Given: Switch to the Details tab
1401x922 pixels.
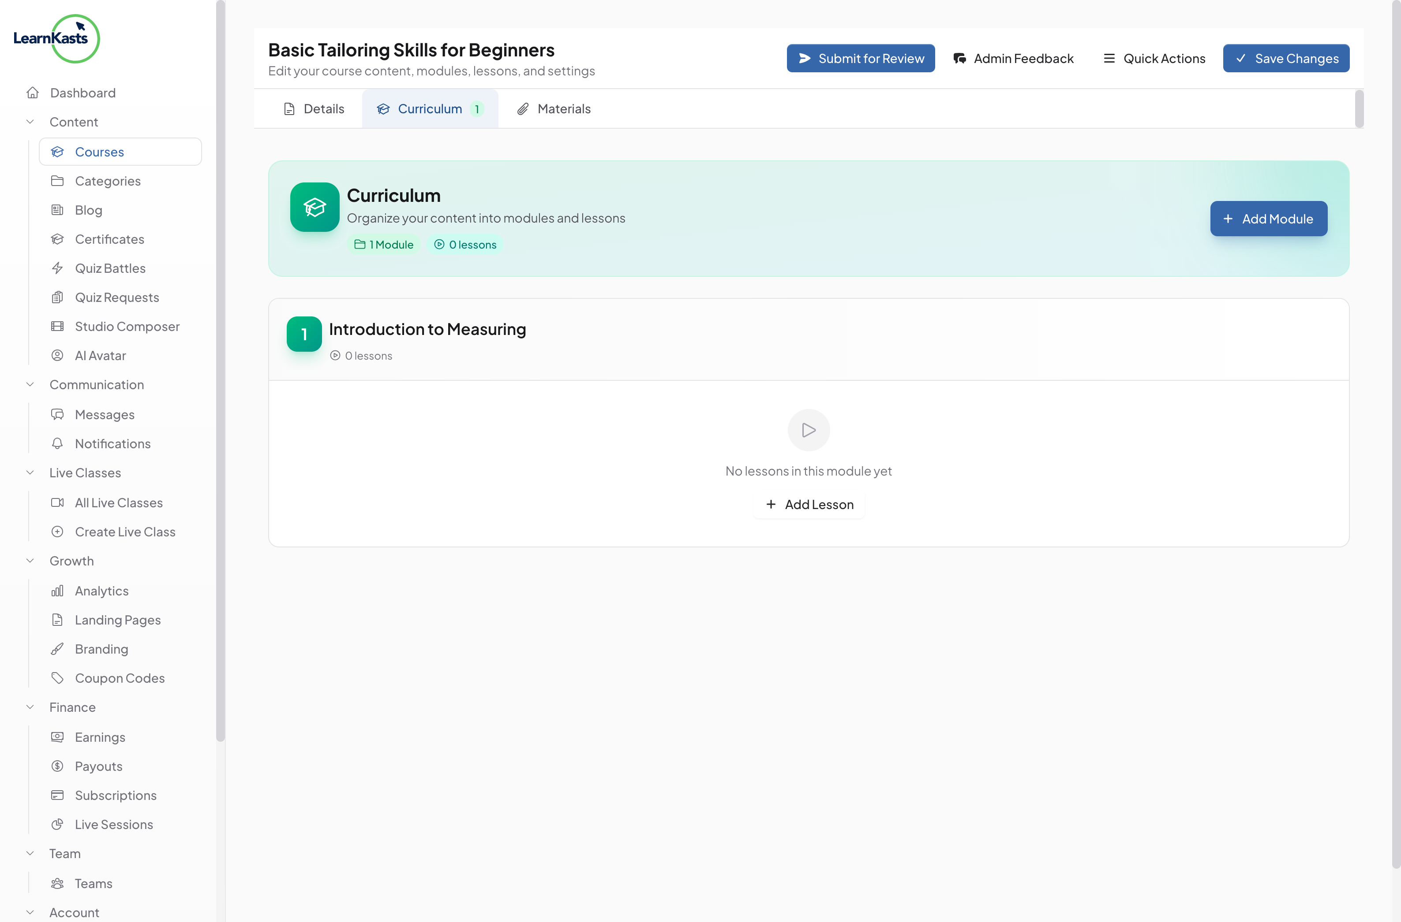Looking at the screenshot, I should tap(314, 109).
